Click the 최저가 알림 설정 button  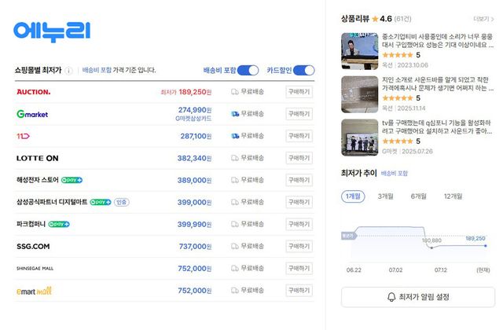[418, 297]
